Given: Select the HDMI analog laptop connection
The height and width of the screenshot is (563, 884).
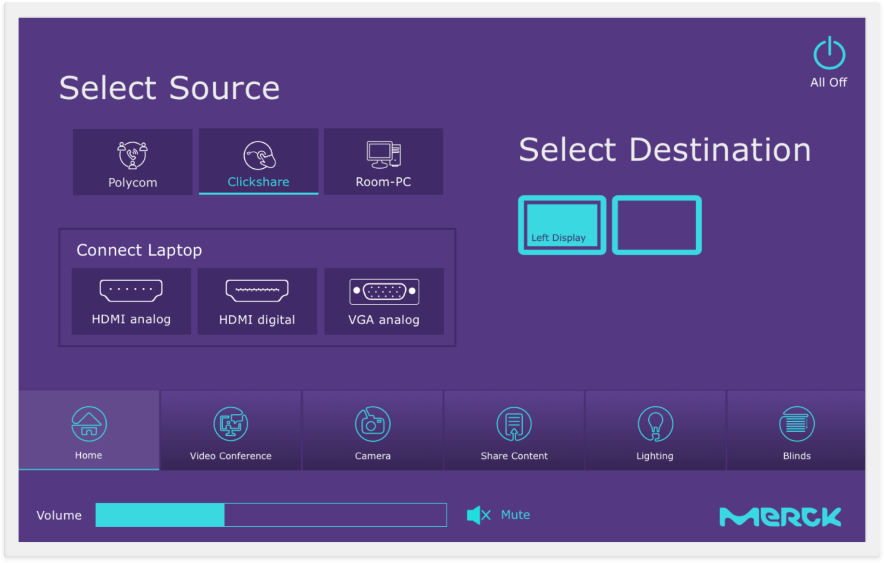Looking at the screenshot, I should click(x=131, y=301).
